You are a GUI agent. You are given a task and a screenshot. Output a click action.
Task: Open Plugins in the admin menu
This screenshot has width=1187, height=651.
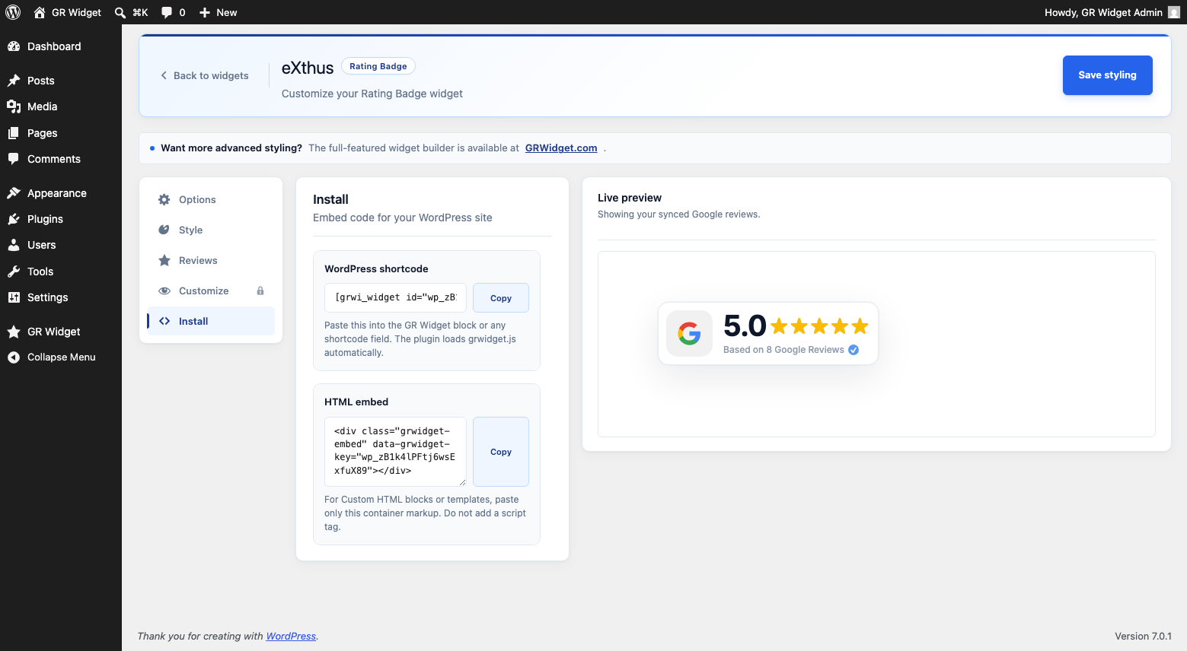[x=61, y=219]
